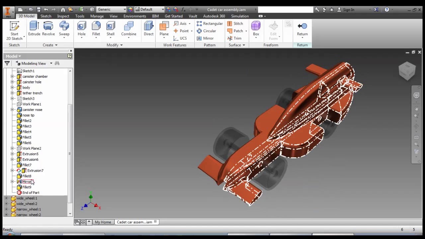Image resolution: width=425 pixels, height=239 pixels.
Task: Select the body feature in browser
Action: [26, 88]
